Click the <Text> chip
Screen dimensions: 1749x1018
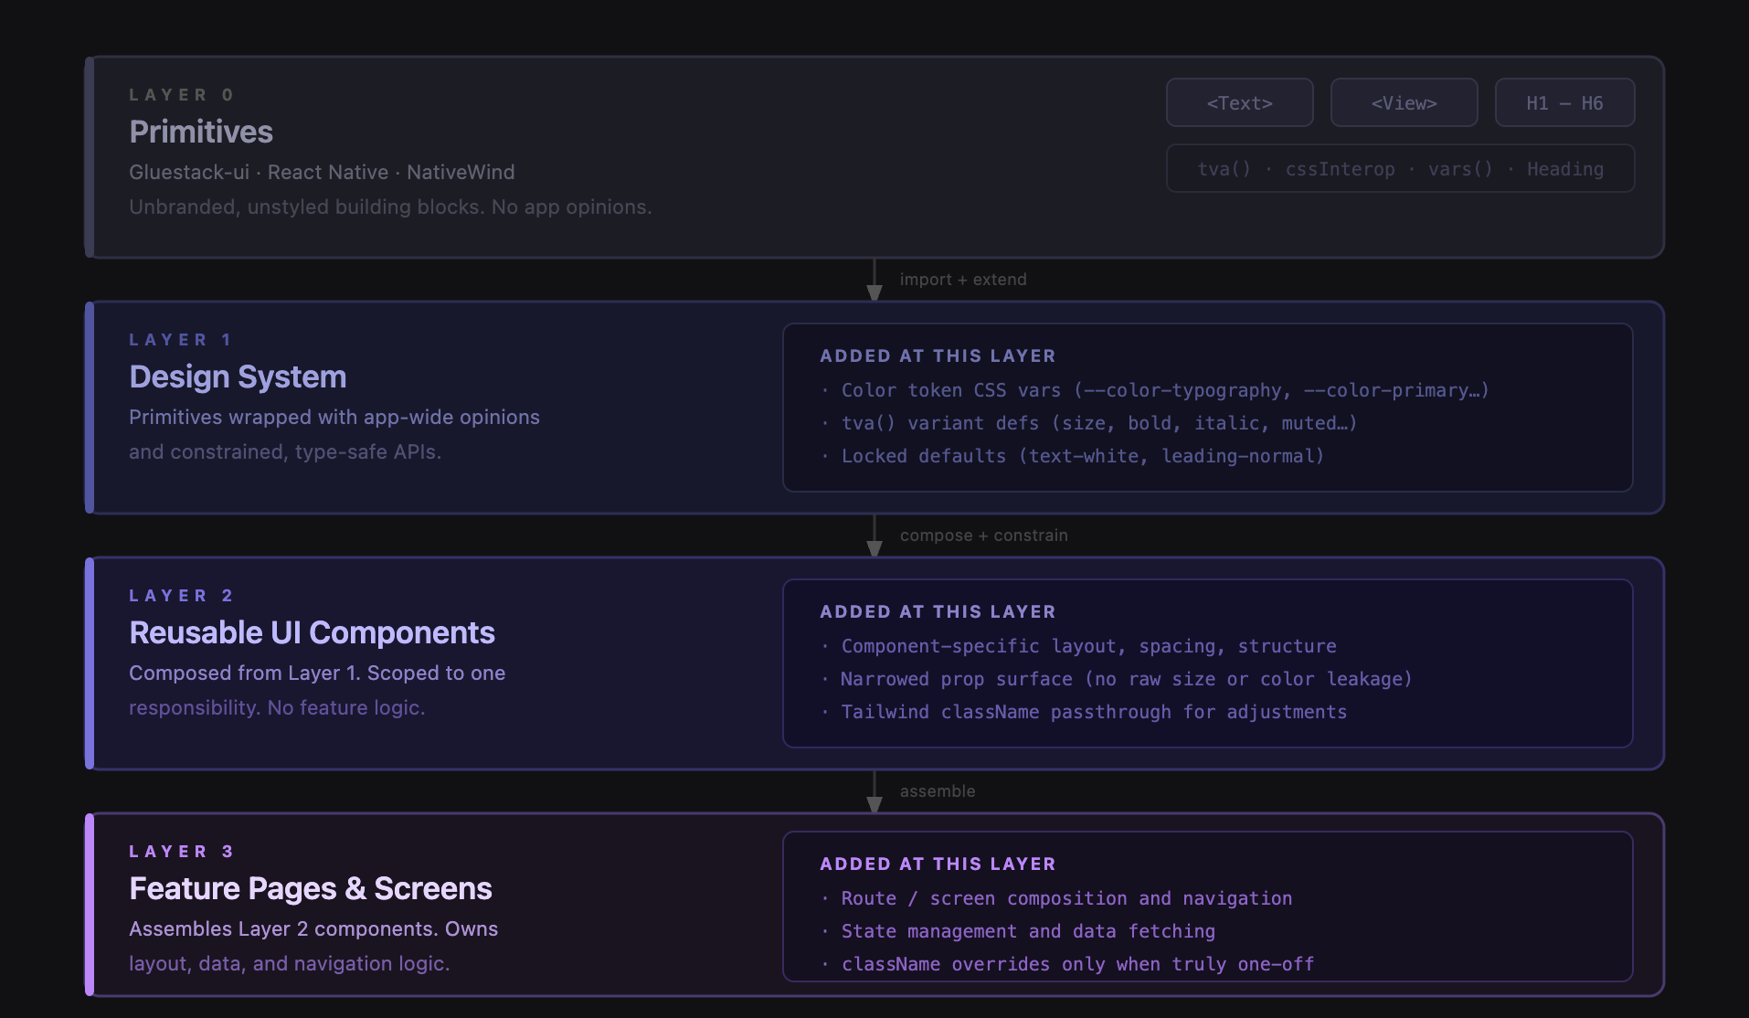[x=1239, y=102]
